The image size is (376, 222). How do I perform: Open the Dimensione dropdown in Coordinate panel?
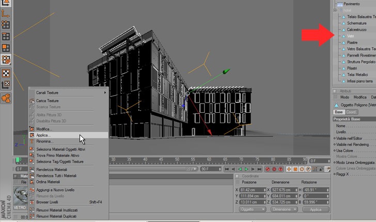pos(284,209)
